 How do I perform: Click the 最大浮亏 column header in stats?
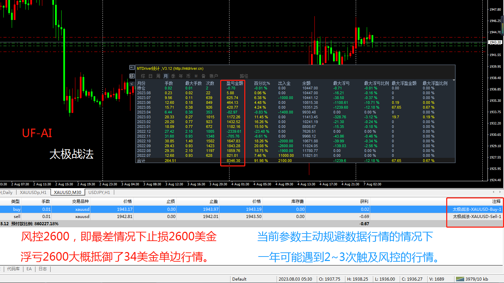(341, 83)
